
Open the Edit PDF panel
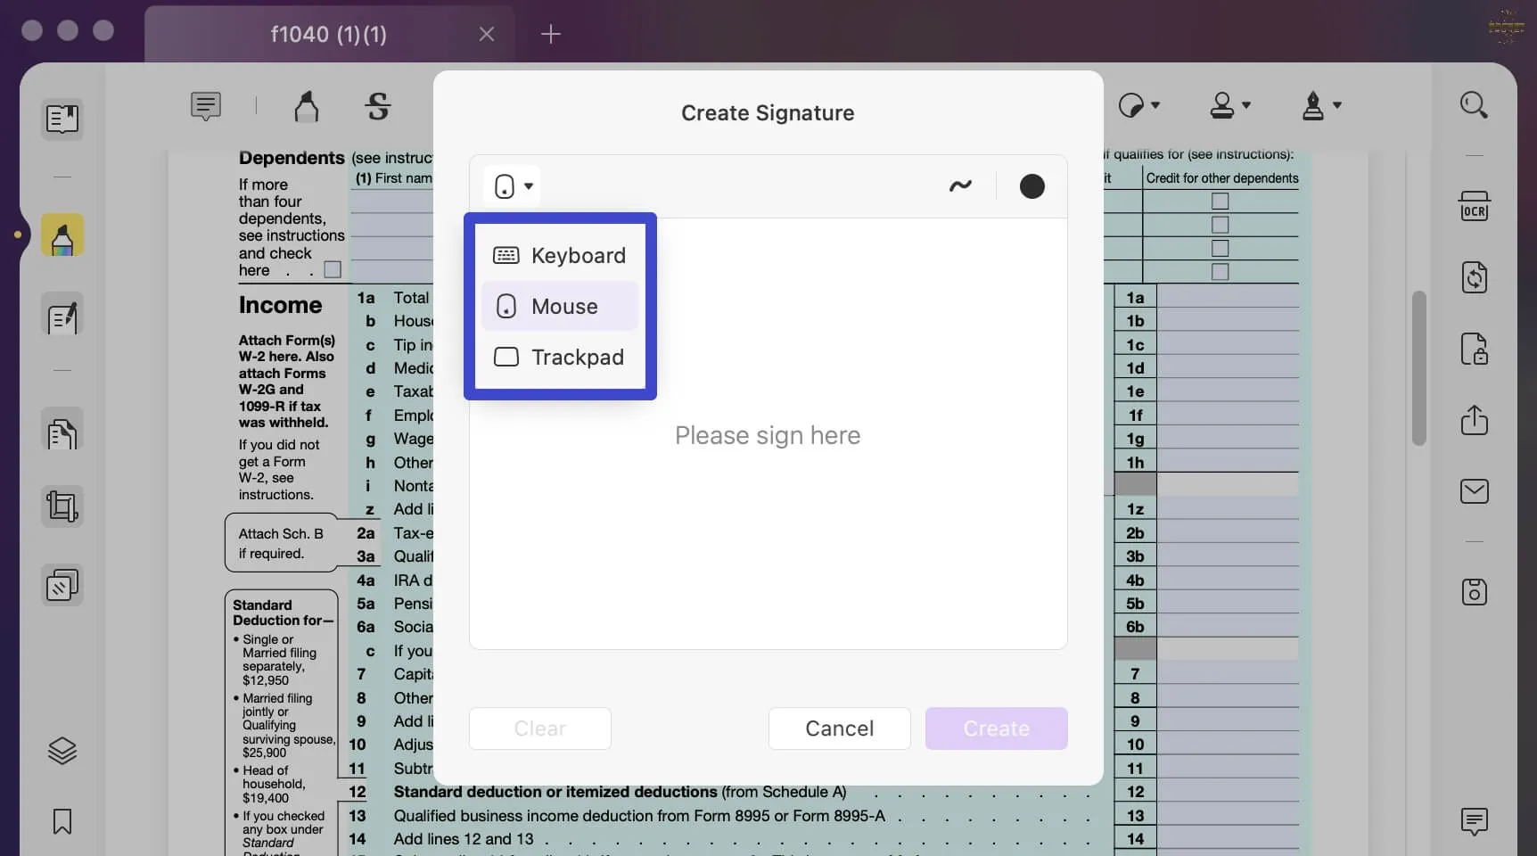tap(62, 316)
